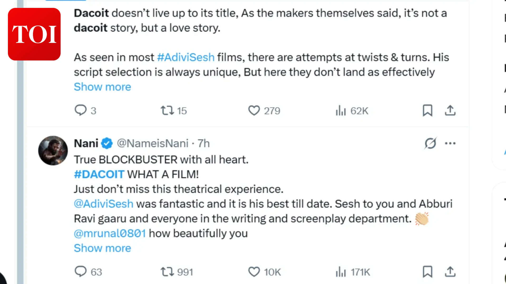Screen dimensions: 506x284
Task: Repost the first tweet with 15 reposts
Action: click(167, 110)
